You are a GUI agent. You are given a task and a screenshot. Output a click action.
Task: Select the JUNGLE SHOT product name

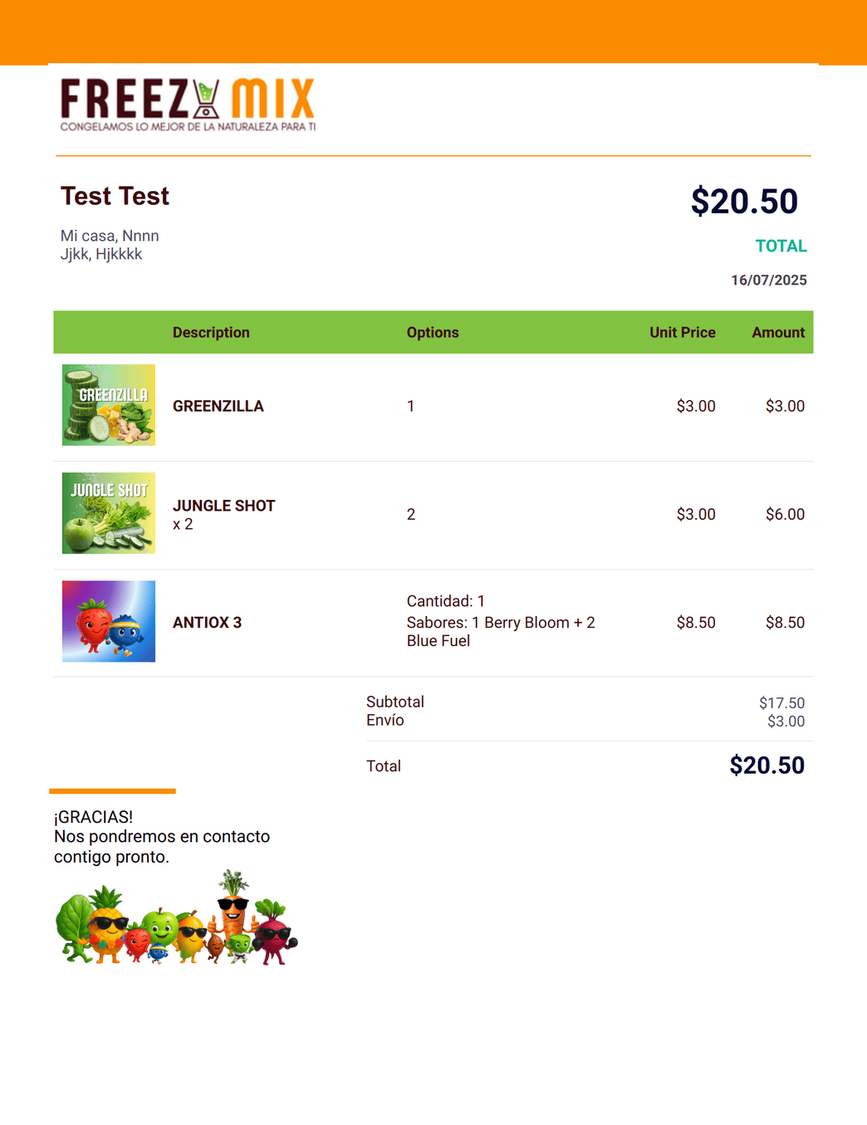224,506
